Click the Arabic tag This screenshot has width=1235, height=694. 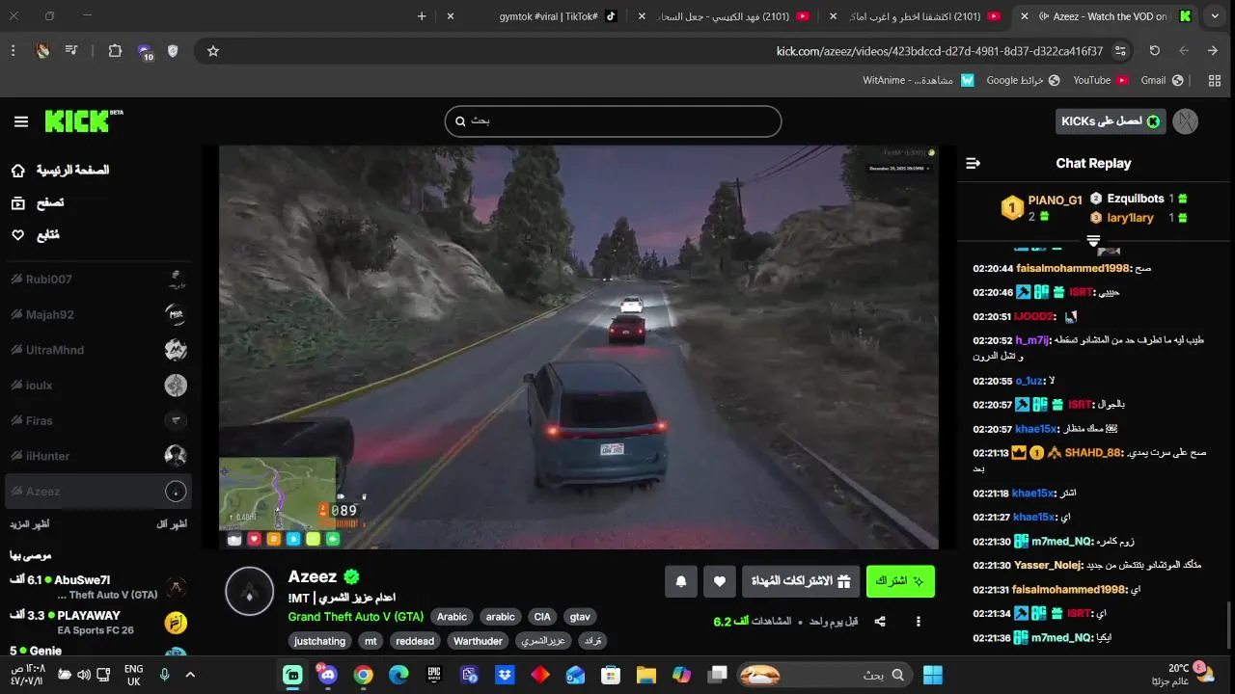pos(452,617)
